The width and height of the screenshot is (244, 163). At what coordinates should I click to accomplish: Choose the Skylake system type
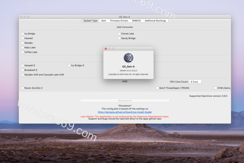[x=22, y=43]
